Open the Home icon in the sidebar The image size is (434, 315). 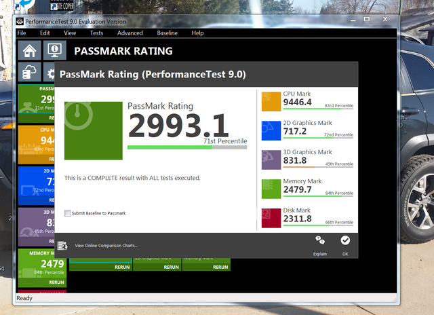[30, 50]
